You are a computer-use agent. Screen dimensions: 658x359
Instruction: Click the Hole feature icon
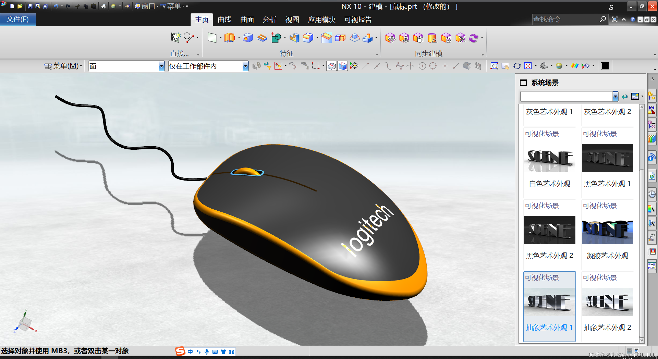point(248,38)
